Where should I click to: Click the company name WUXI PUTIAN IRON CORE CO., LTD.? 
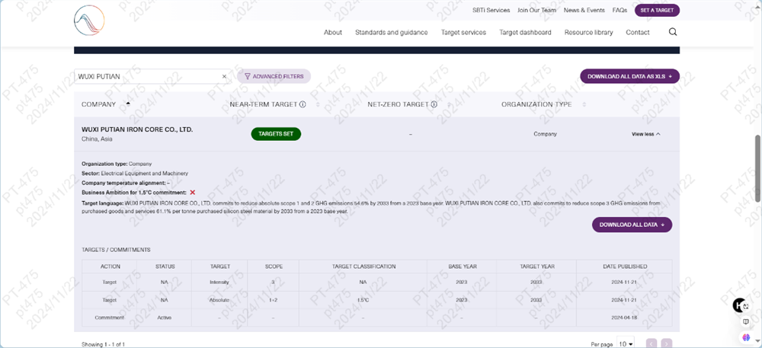point(137,130)
